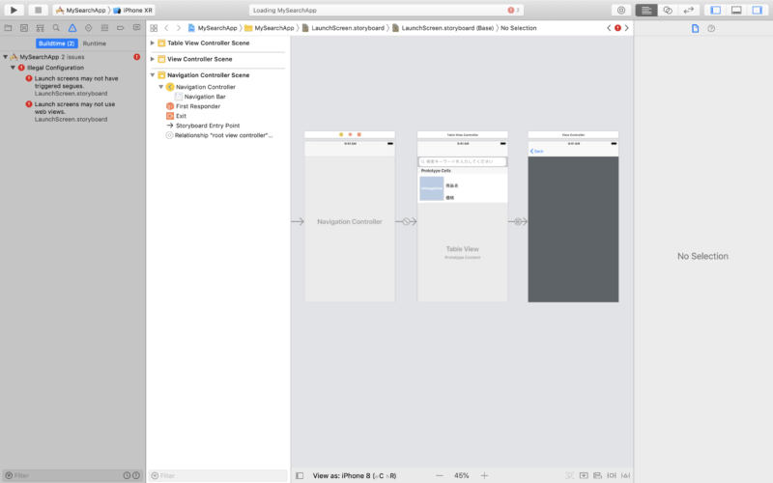The width and height of the screenshot is (773, 483).
Task: Select Exit in the document outline
Action: coord(181,116)
